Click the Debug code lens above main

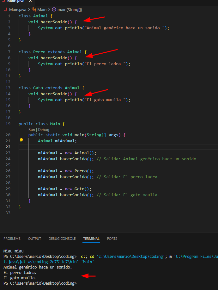tap(44, 130)
